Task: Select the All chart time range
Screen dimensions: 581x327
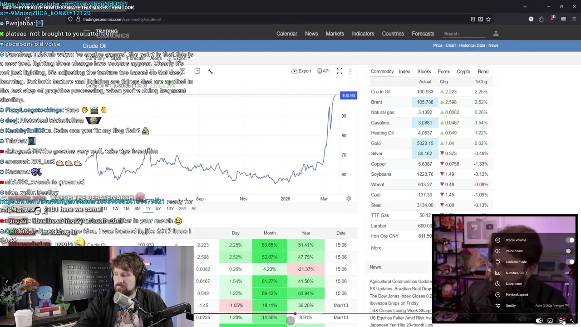Action: coord(194,208)
